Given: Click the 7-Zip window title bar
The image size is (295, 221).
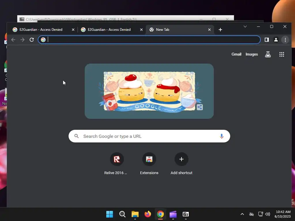Looking at the screenshot, I should point(126,19).
